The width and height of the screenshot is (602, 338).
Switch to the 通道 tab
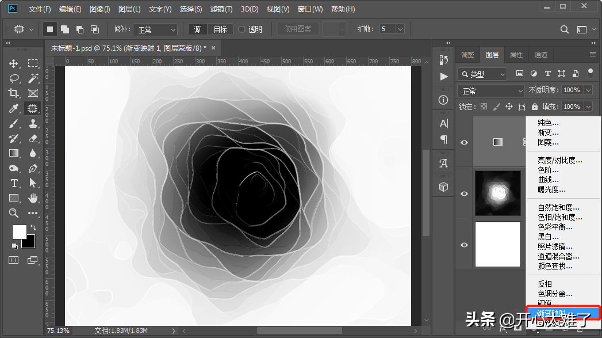[540, 55]
